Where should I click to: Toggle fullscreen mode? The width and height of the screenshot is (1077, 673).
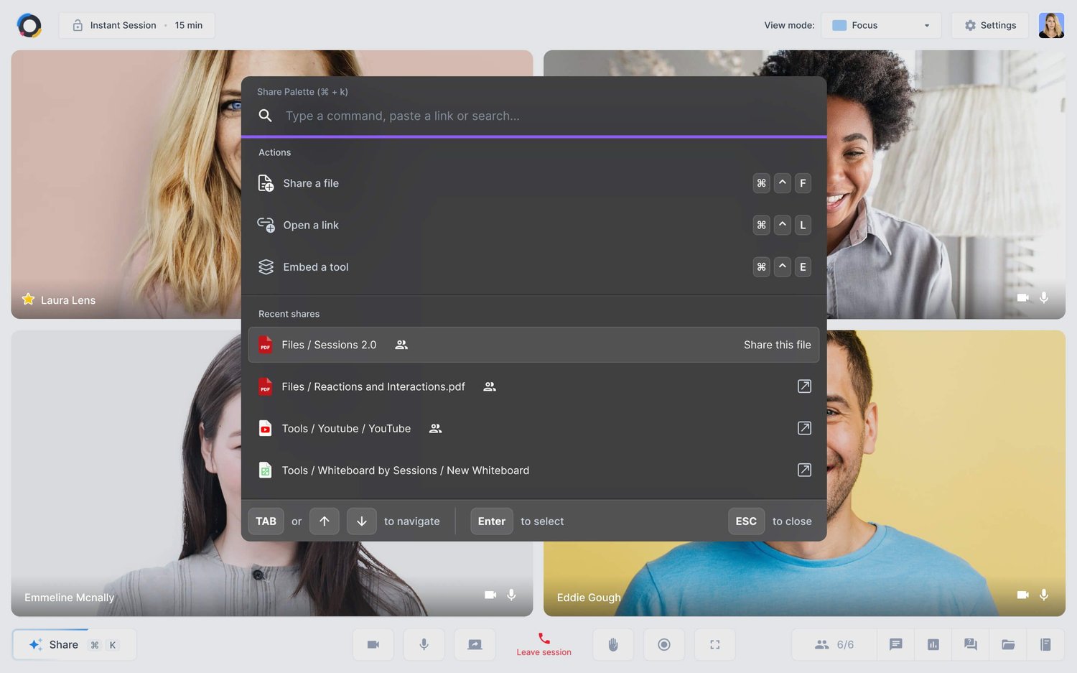[x=715, y=644]
